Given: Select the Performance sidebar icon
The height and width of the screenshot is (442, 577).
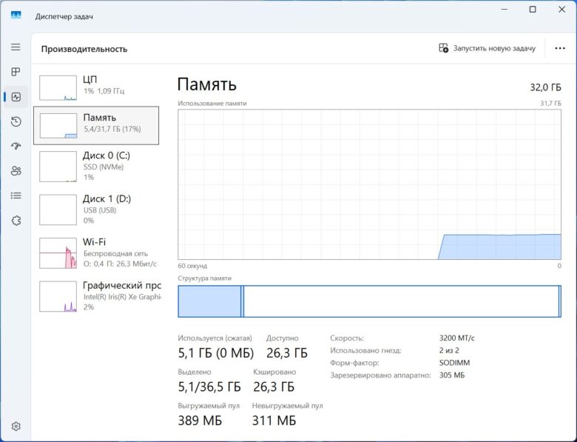Looking at the screenshot, I should (16, 97).
